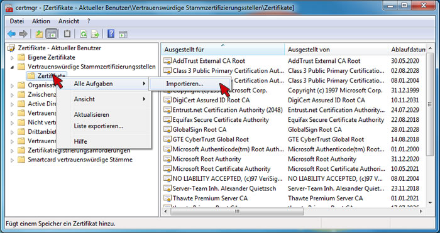This screenshot has height=233, width=440.
Task: Expand the Zertifikatregistrierungsanforderungen node arrow
Action: 12,151
